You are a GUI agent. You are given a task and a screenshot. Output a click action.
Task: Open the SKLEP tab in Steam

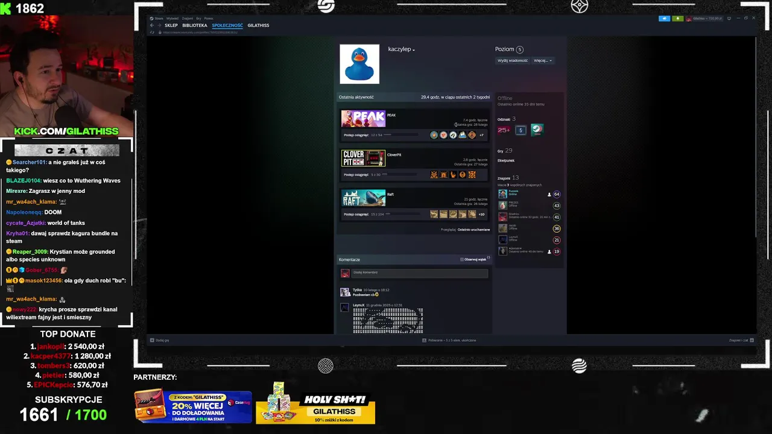(171, 25)
